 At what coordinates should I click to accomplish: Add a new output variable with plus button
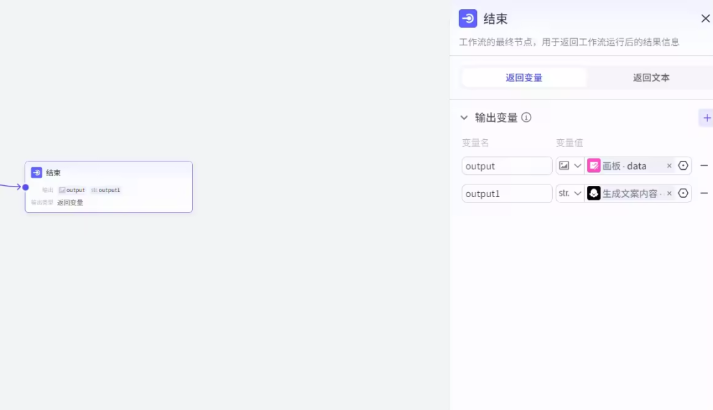pos(706,118)
